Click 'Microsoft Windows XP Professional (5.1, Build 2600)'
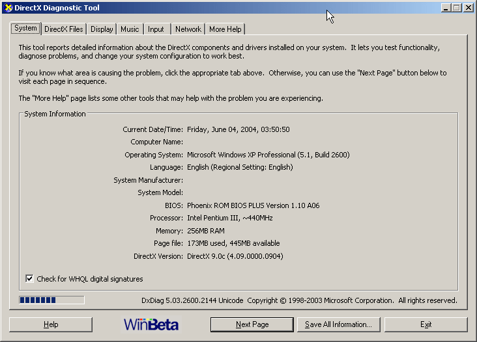Image resolution: width=477 pixels, height=342 pixels. click(x=268, y=155)
